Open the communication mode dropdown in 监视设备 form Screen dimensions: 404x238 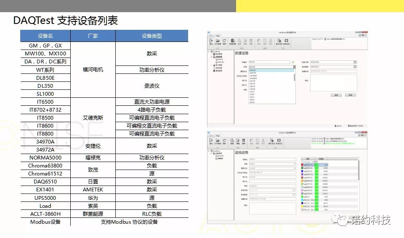point(295,168)
